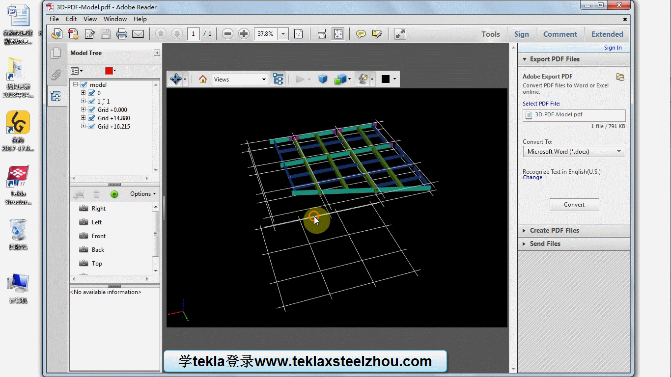Open the Extended pane tab

(x=607, y=34)
